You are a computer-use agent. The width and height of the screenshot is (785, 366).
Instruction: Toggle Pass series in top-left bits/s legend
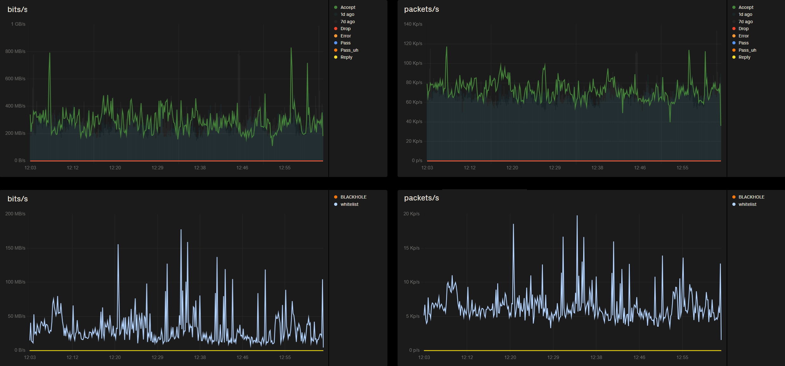tap(345, 43)
